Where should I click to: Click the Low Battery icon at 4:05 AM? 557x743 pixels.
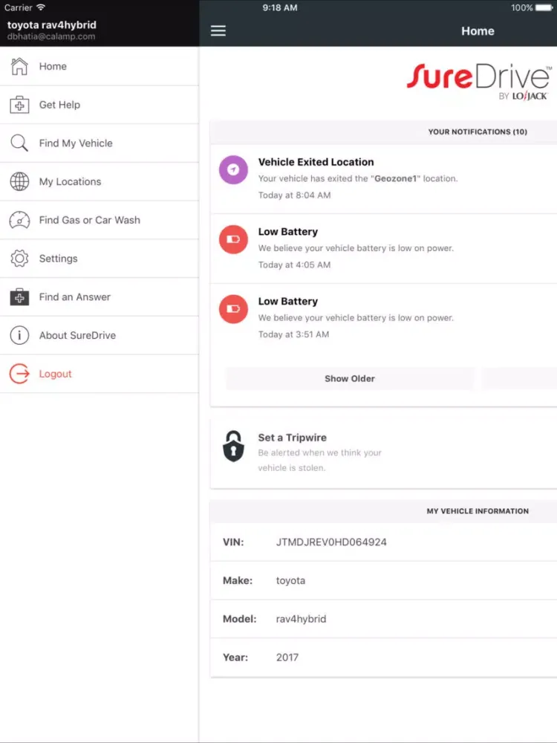click(233, 239)
